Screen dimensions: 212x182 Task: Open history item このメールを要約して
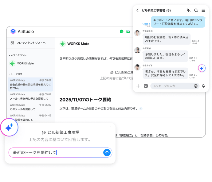coord(23,109)
